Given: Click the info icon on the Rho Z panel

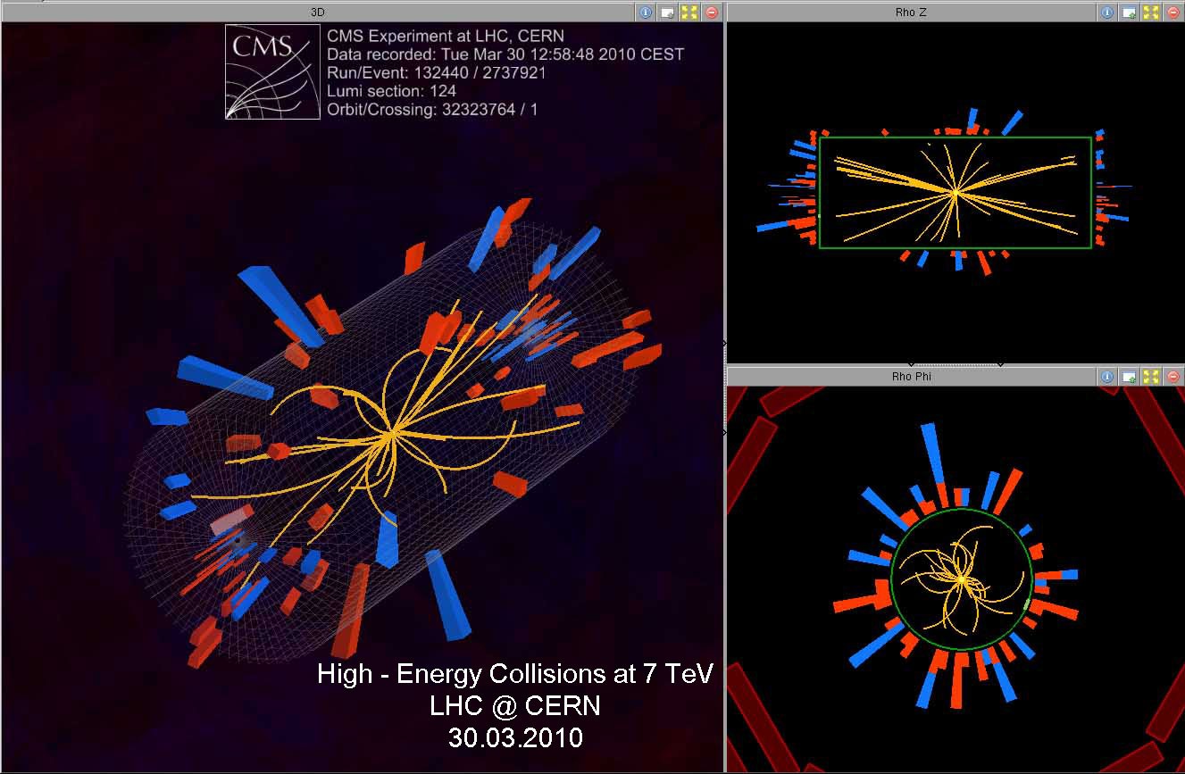Looking at the screenshot, I should [1107, 12].
